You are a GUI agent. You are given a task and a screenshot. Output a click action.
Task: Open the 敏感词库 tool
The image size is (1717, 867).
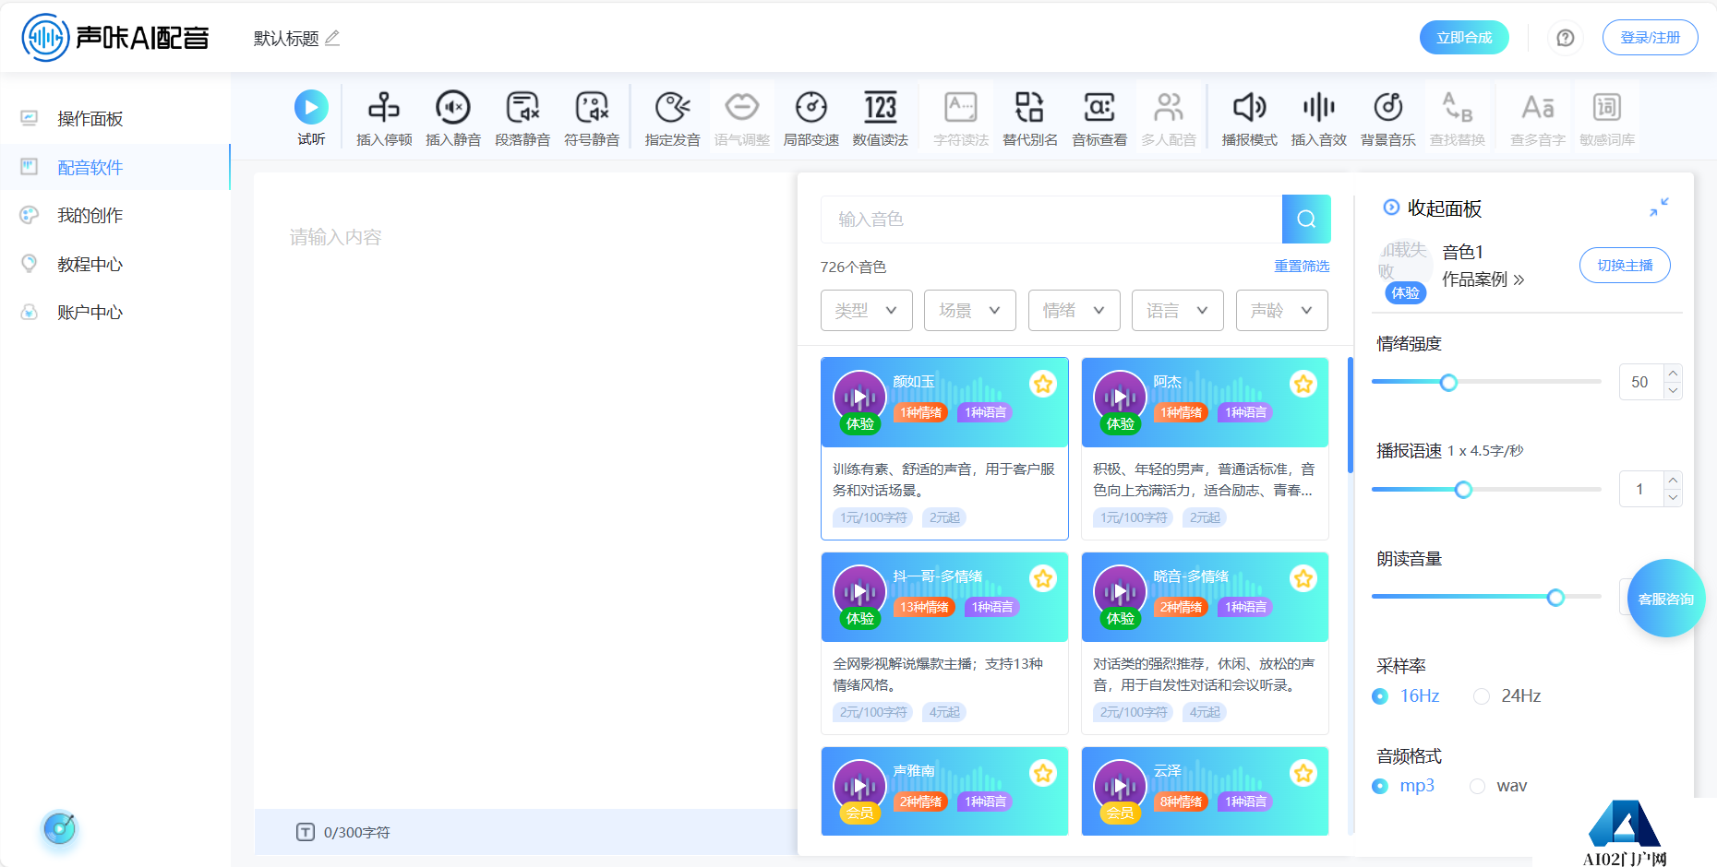pos(1607,118)
